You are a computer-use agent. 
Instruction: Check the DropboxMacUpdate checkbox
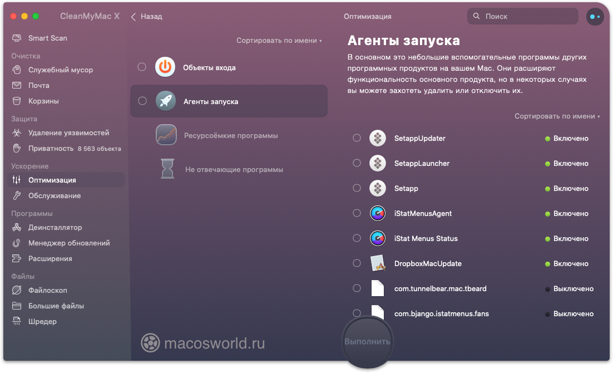(357, 263)
